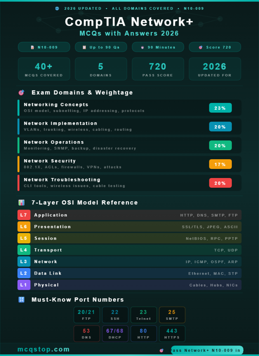The width and height of the screenshot is (259, 356).
Task: Click the target icon in footer banner
Action: (x=161, y=350)
